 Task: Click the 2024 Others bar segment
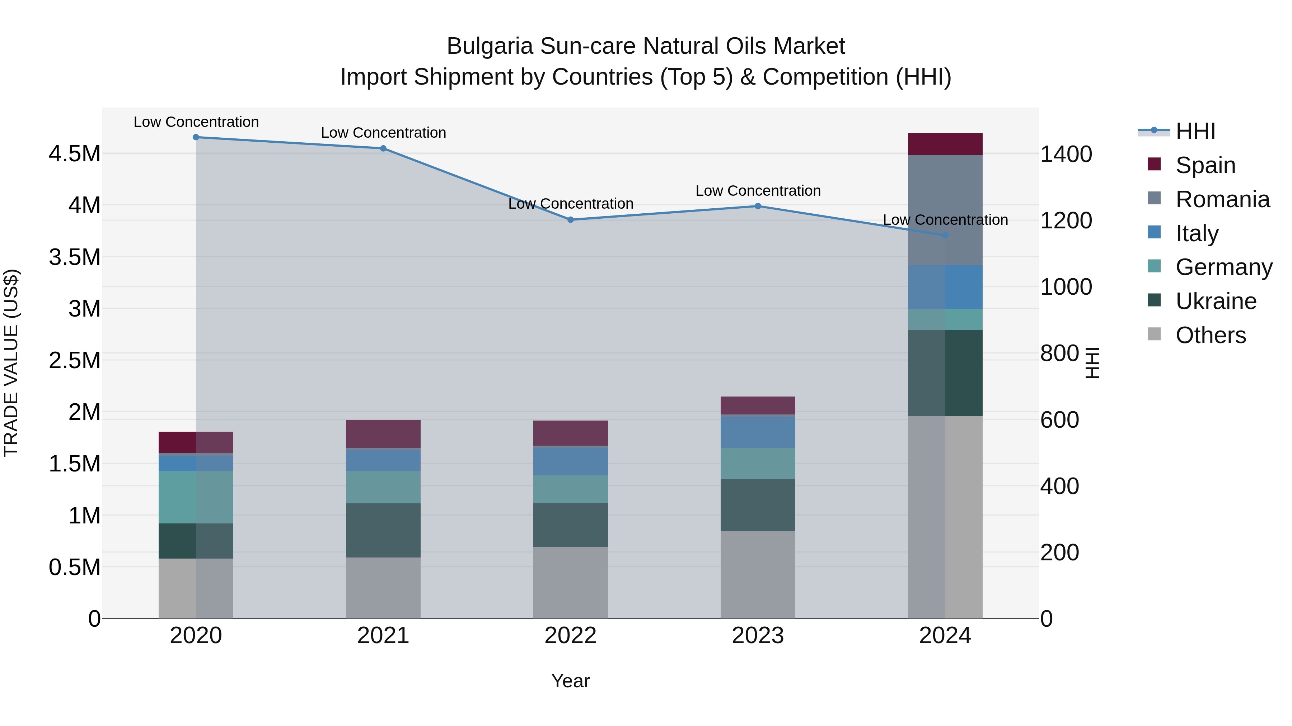coord(945,517)
